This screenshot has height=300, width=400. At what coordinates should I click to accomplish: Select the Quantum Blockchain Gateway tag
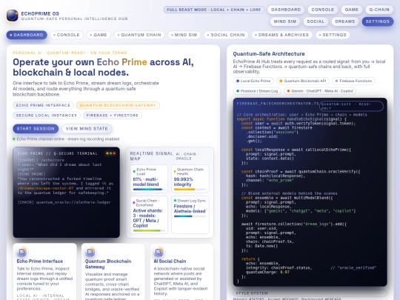click(118, 105)
